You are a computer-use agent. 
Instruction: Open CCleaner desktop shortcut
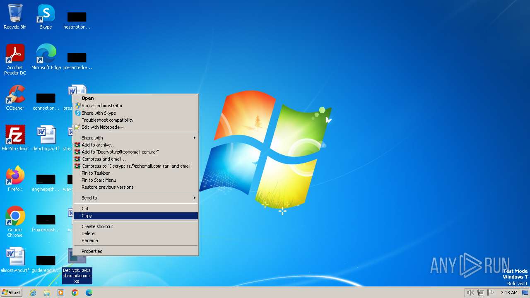point(15,98)
